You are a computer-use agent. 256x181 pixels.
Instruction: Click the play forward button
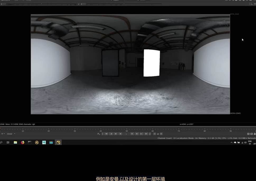pyautogui.click(x=132, y=134)
